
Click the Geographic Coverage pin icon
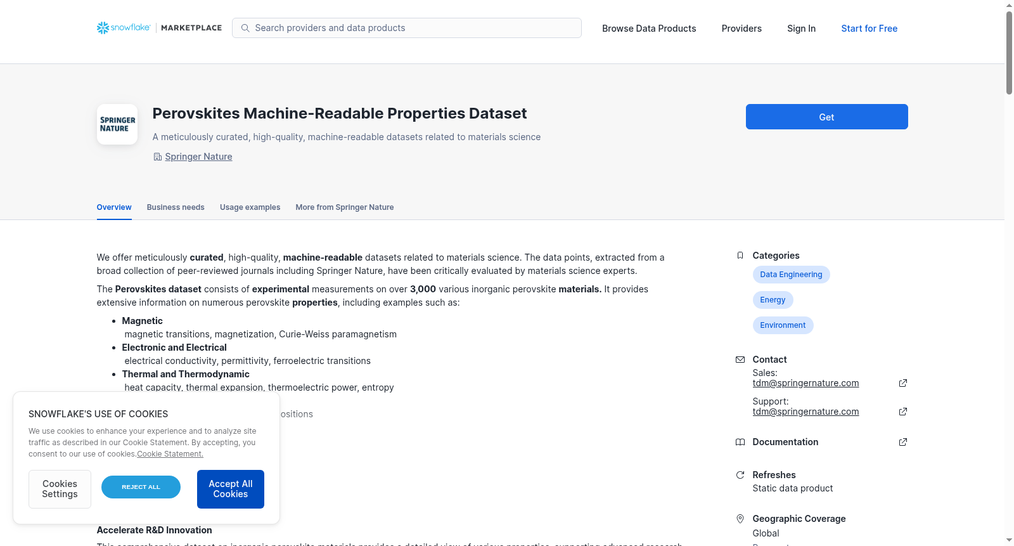pyautogui.click(x=740, y=519)
